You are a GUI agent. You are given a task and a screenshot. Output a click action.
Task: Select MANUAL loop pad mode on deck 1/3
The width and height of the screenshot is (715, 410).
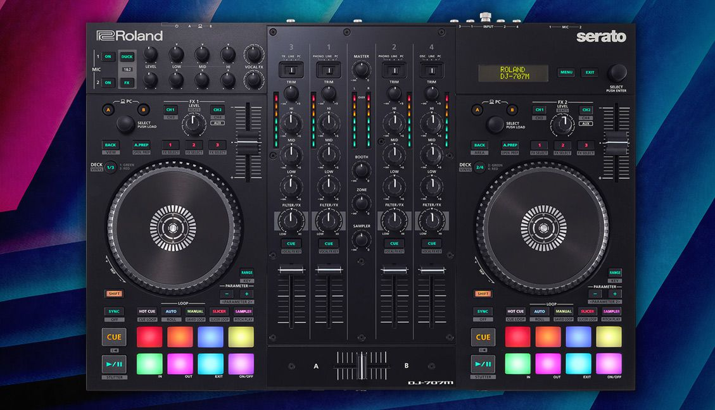tap(195, 311)
